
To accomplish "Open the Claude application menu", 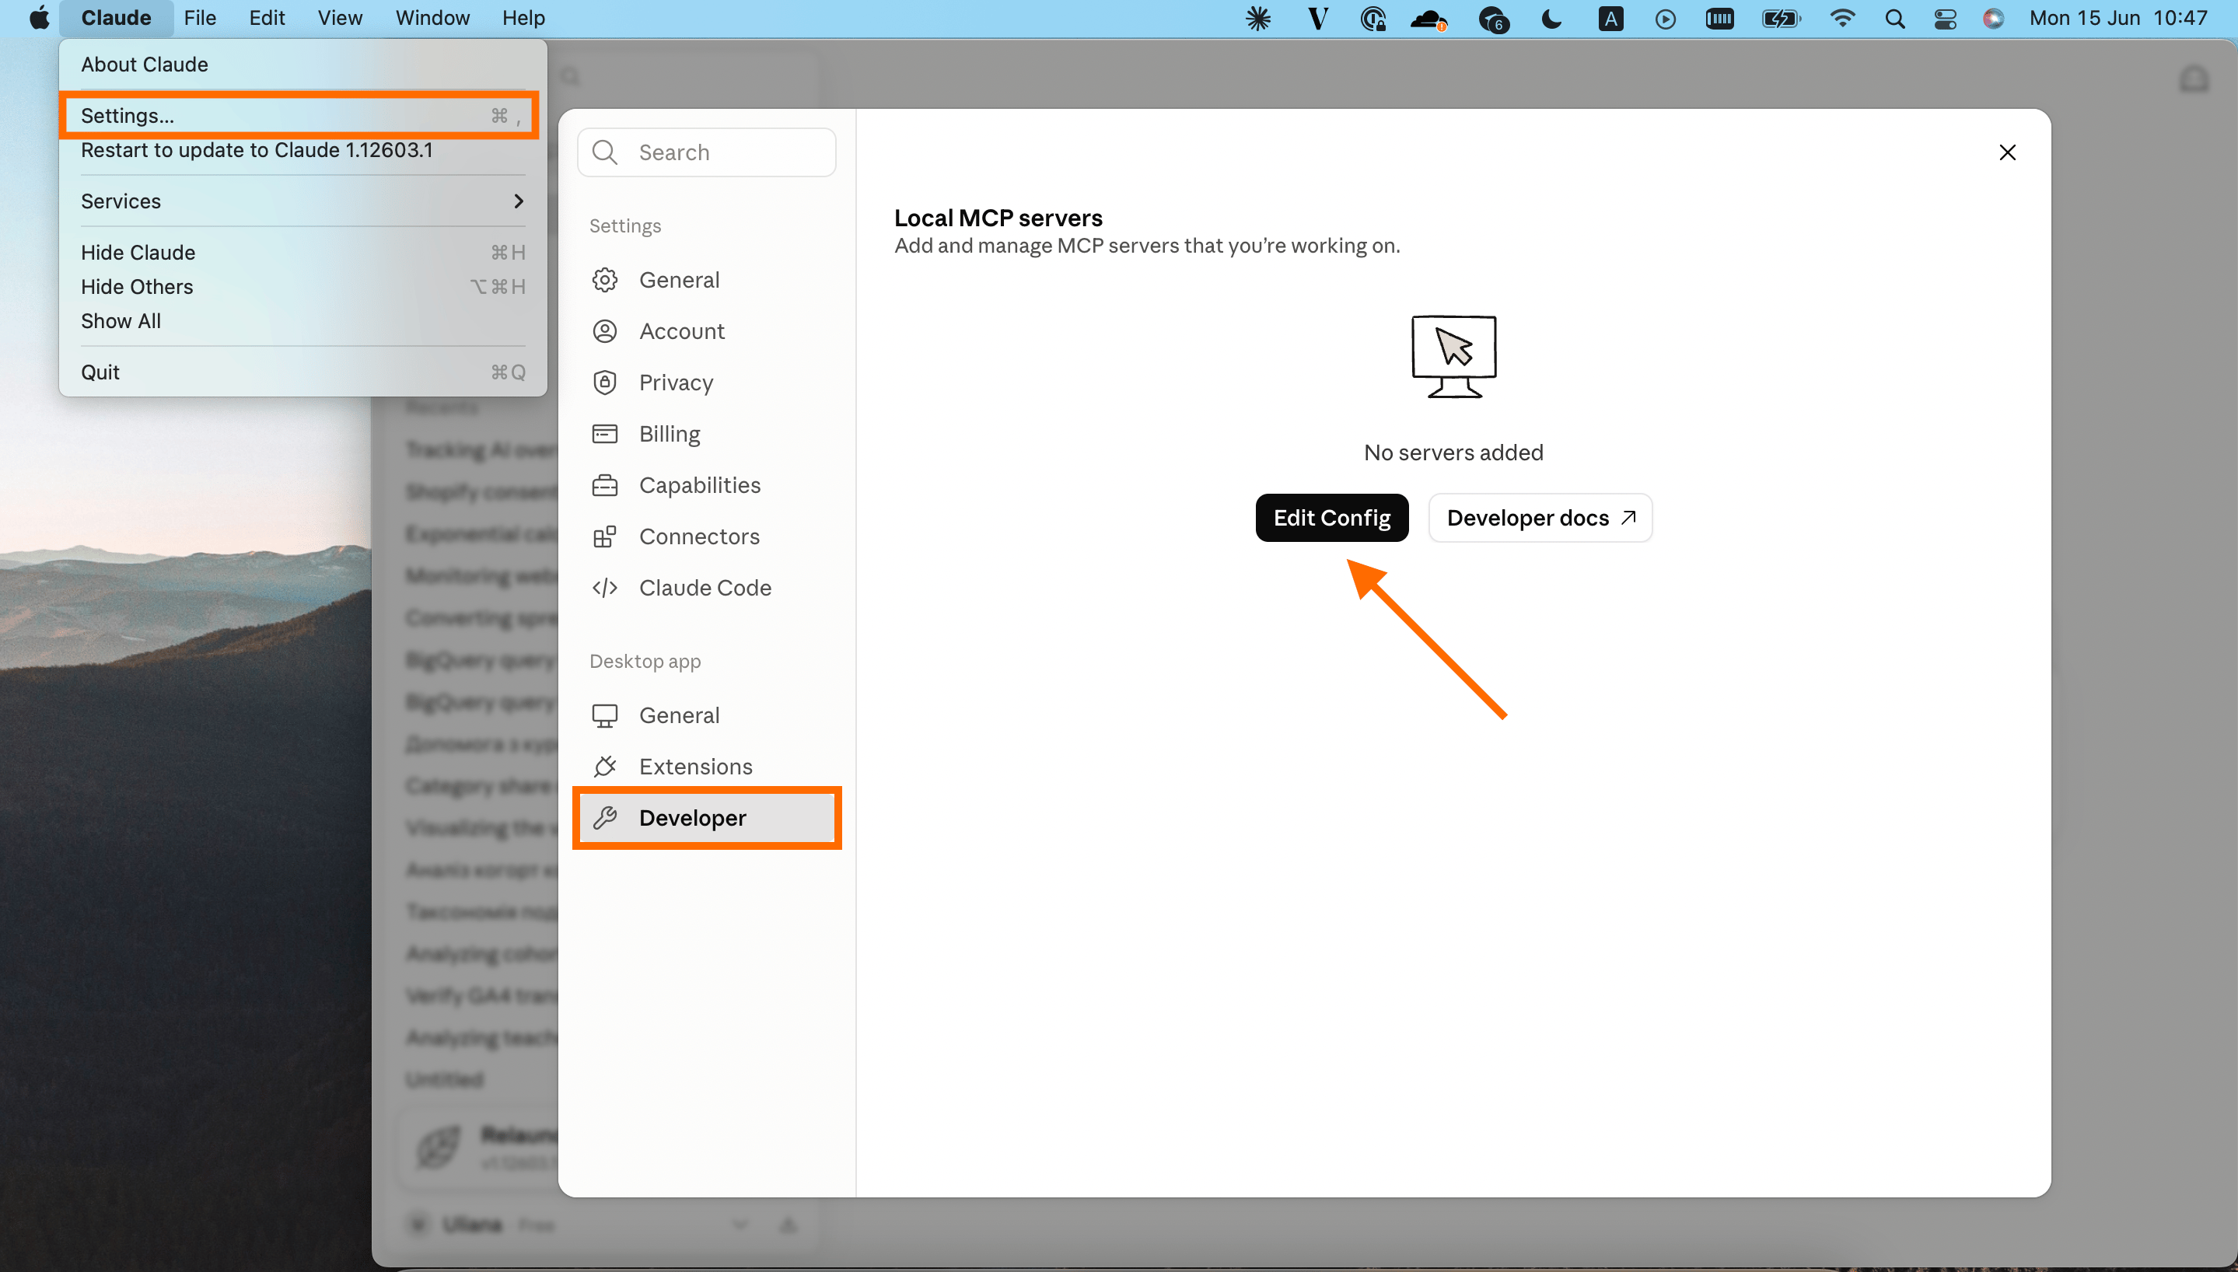I will 116,17.
